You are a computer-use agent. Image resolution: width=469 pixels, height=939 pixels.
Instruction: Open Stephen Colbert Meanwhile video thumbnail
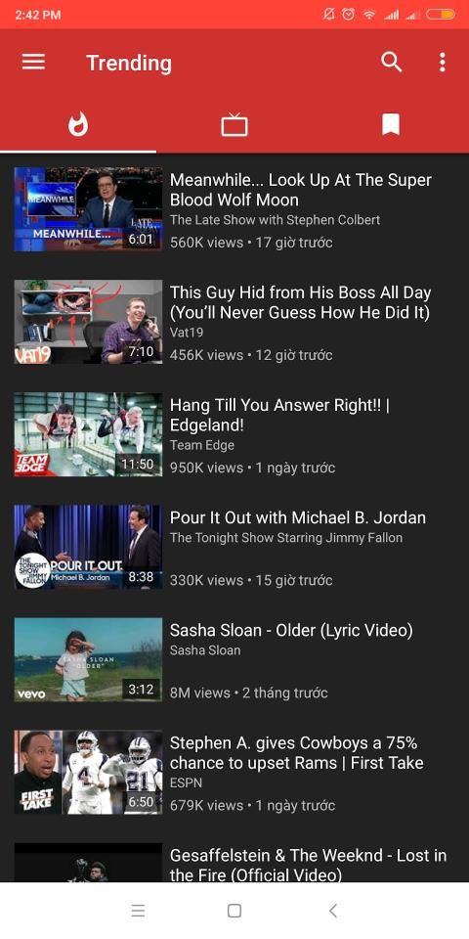click(88, 209)
